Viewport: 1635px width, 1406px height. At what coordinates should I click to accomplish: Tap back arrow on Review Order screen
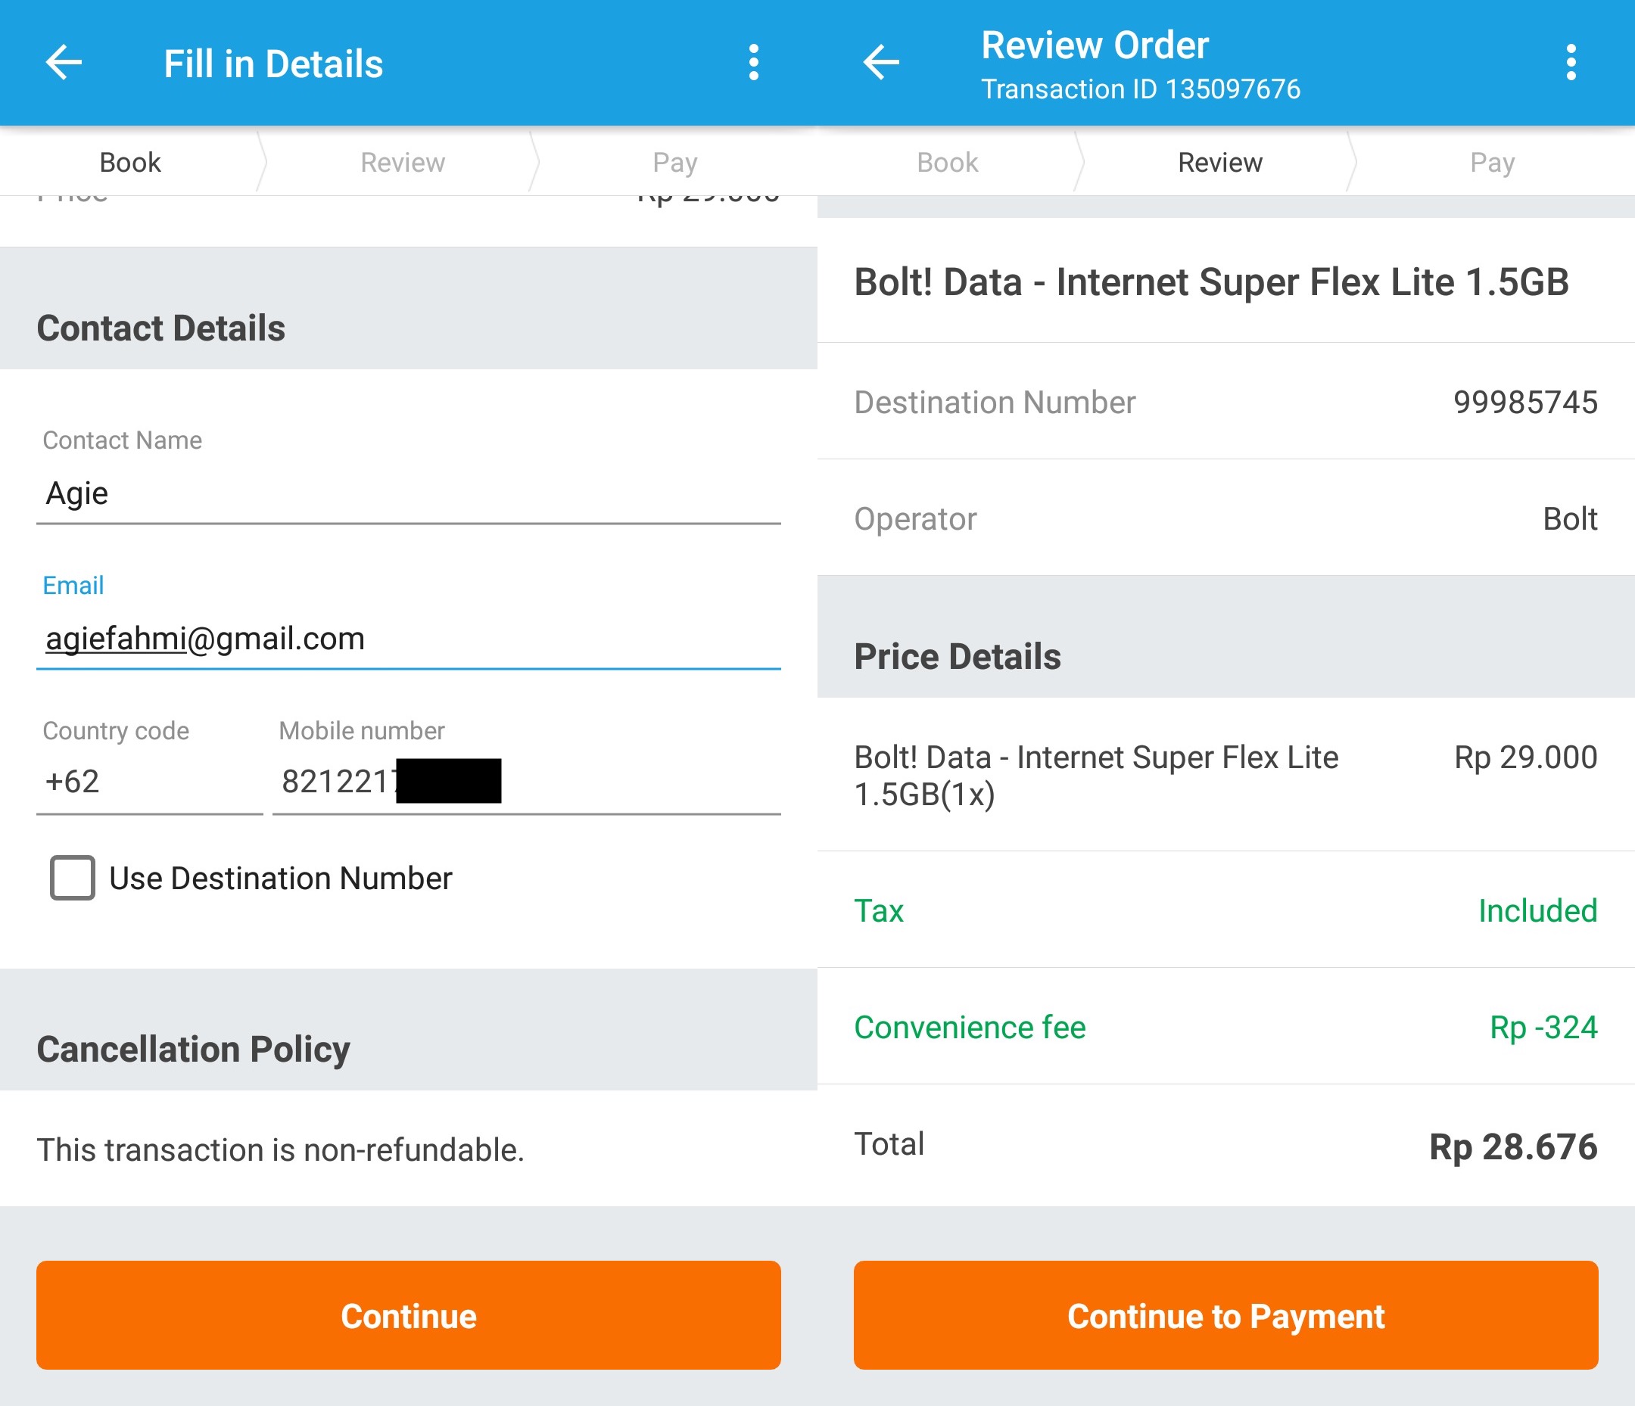point(881,63)
